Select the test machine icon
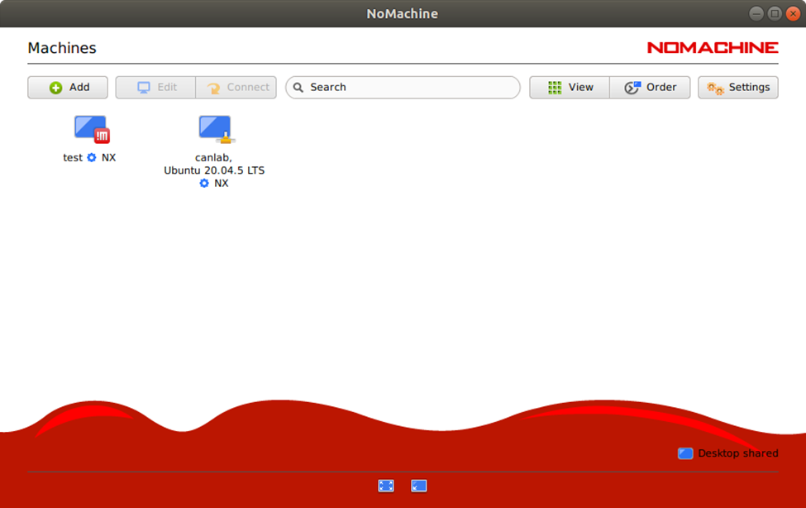Image resolution: width=806 pixels, height=508 pixels. pyautogui.click(x=92, y=129)
